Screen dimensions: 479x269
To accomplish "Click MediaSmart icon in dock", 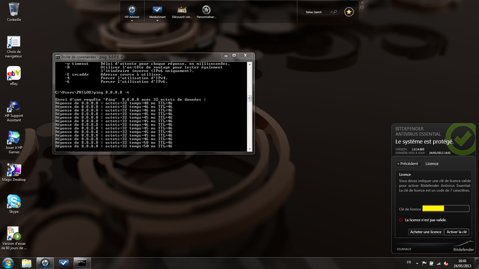I will (x=157, y=10).
